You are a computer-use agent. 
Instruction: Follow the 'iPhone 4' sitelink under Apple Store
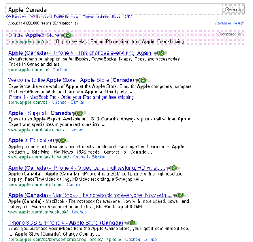pyautogui.click(x=17, y=97)
